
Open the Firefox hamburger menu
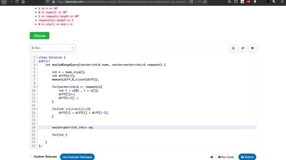(x=282, y=2)
